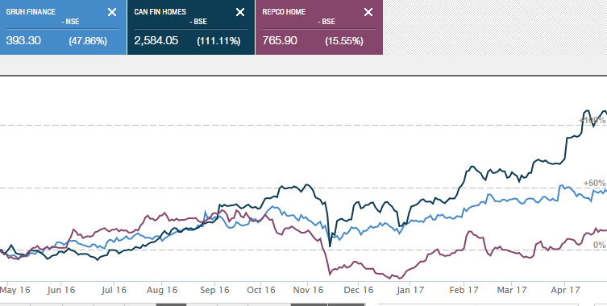
Task: Click the May 16 axis label
Action: [15, 290]
